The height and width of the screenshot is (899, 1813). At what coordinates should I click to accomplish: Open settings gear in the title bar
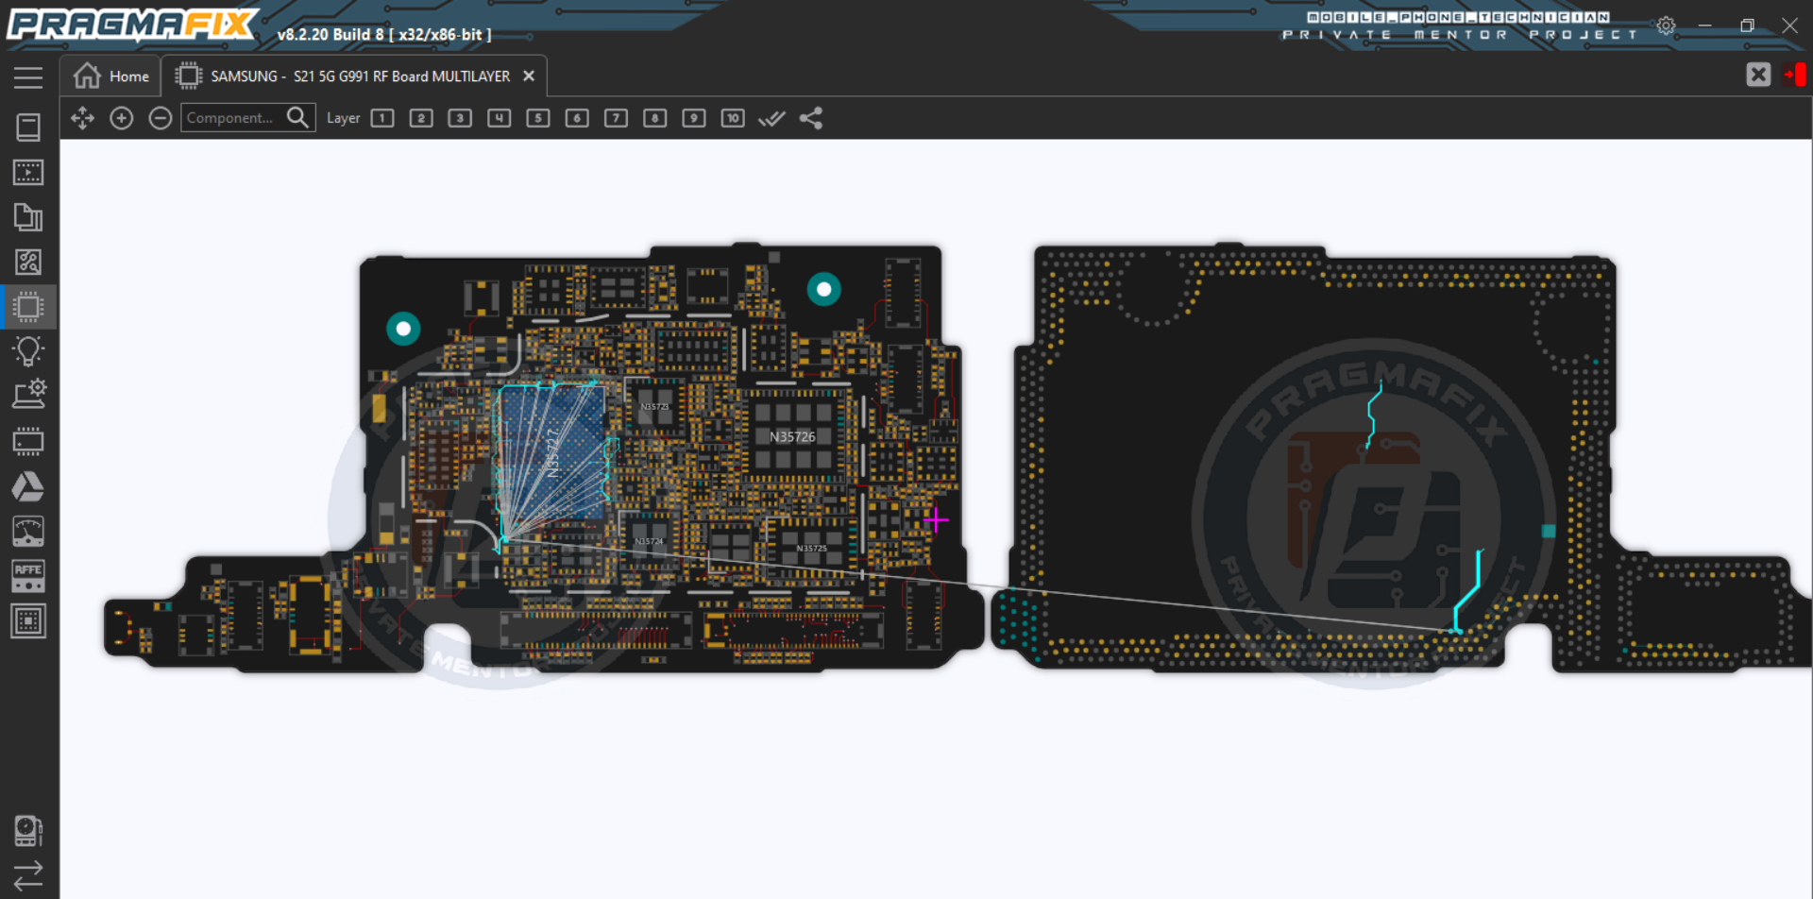click(1666, 25)
